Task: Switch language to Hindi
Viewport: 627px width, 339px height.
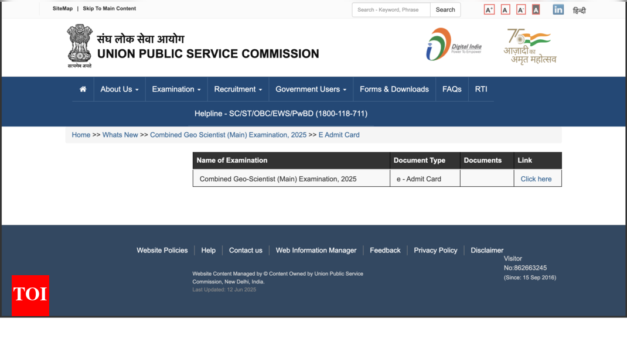Action: (x=579, y=10)
